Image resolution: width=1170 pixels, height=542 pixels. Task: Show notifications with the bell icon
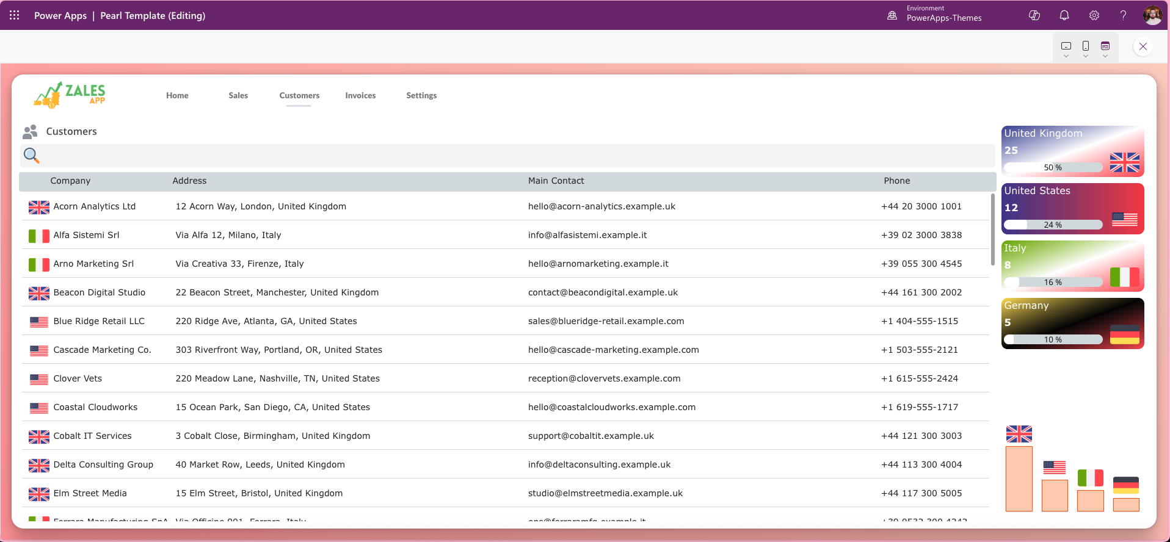(1064, 15)
